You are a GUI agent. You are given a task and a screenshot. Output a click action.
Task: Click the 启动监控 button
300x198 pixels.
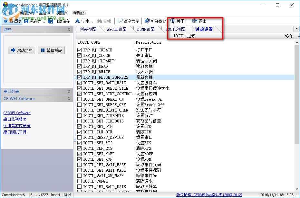(21, 50)
